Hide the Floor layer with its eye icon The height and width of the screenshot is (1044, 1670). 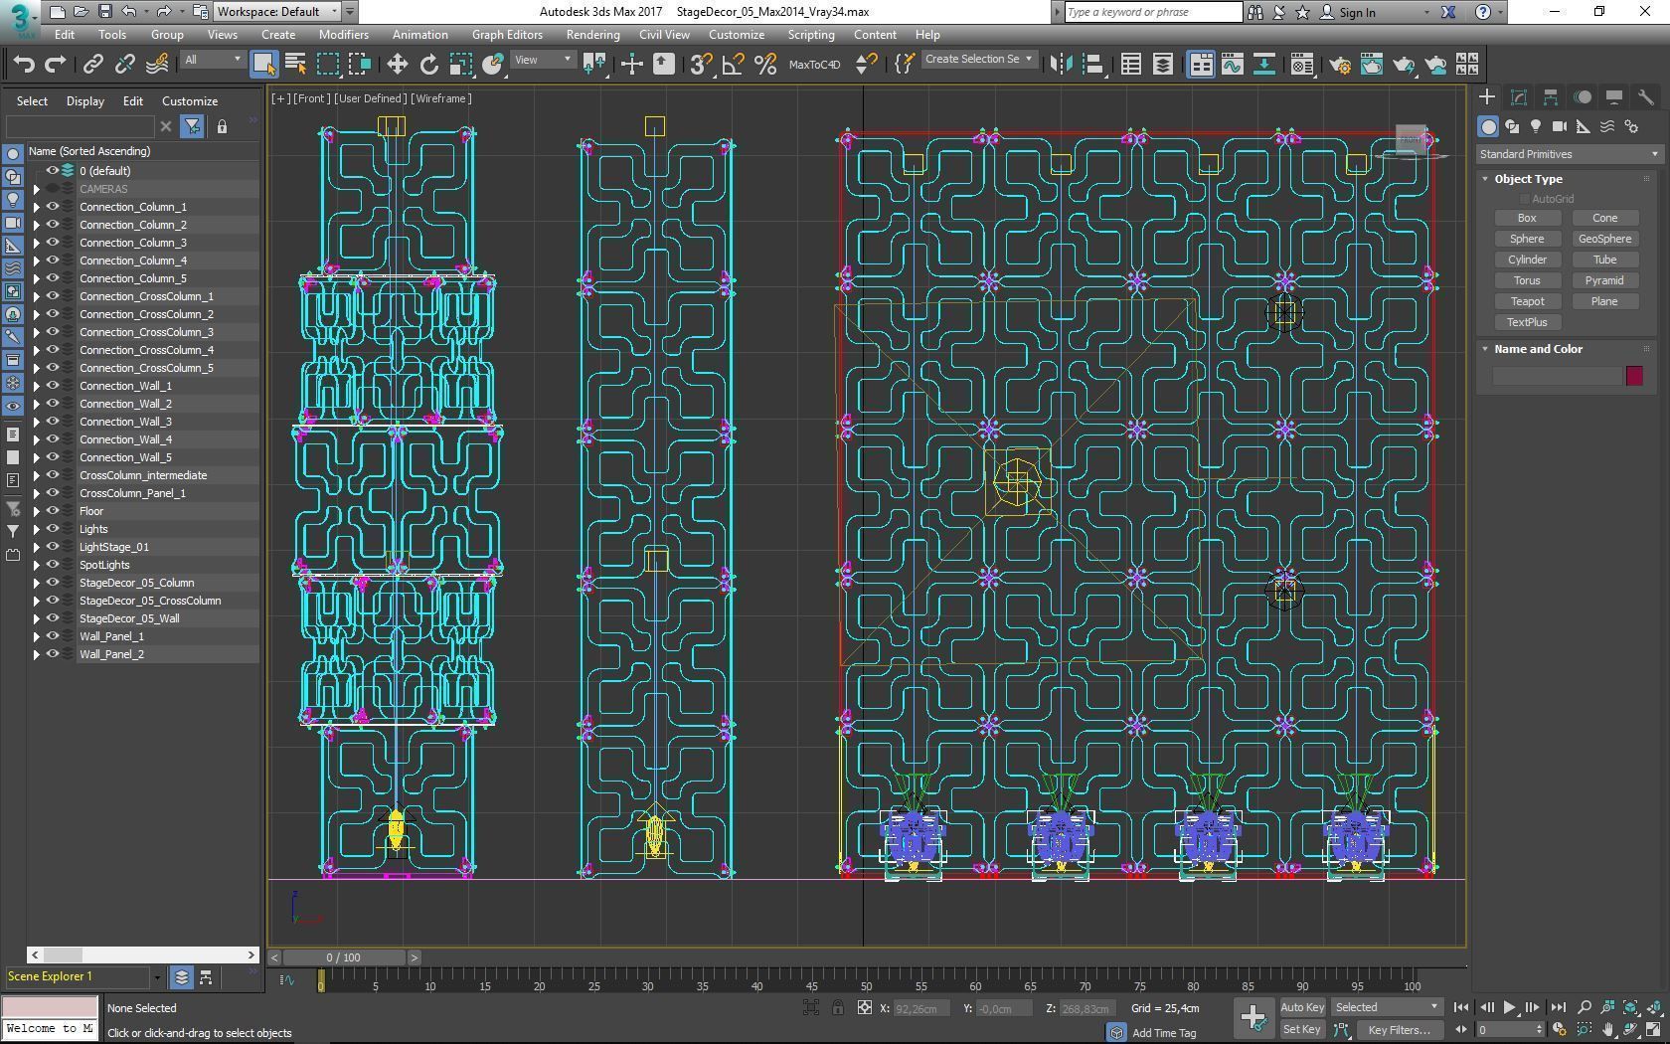pos(53,511)
